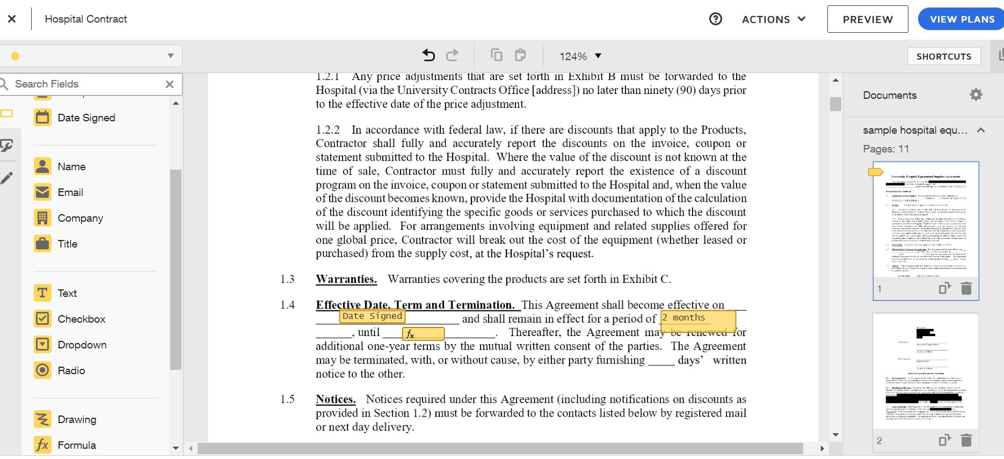Screen dimensions: 1004x459
Task: Open Documents panel settings gear
Action: click(x=976, y=95)
